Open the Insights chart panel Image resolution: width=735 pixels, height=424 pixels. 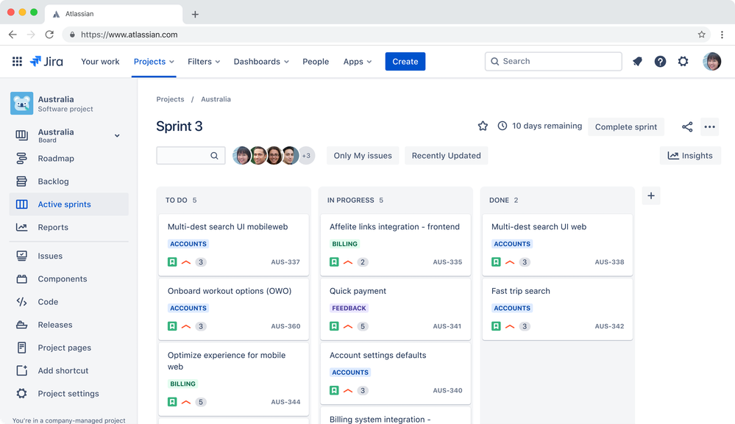(690, 155)
